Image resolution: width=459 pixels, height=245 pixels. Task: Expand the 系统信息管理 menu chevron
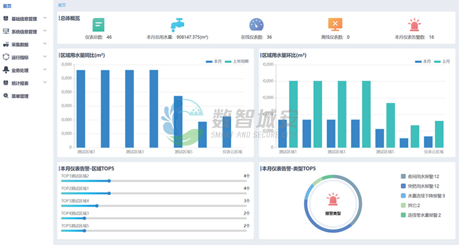[45, 31]
